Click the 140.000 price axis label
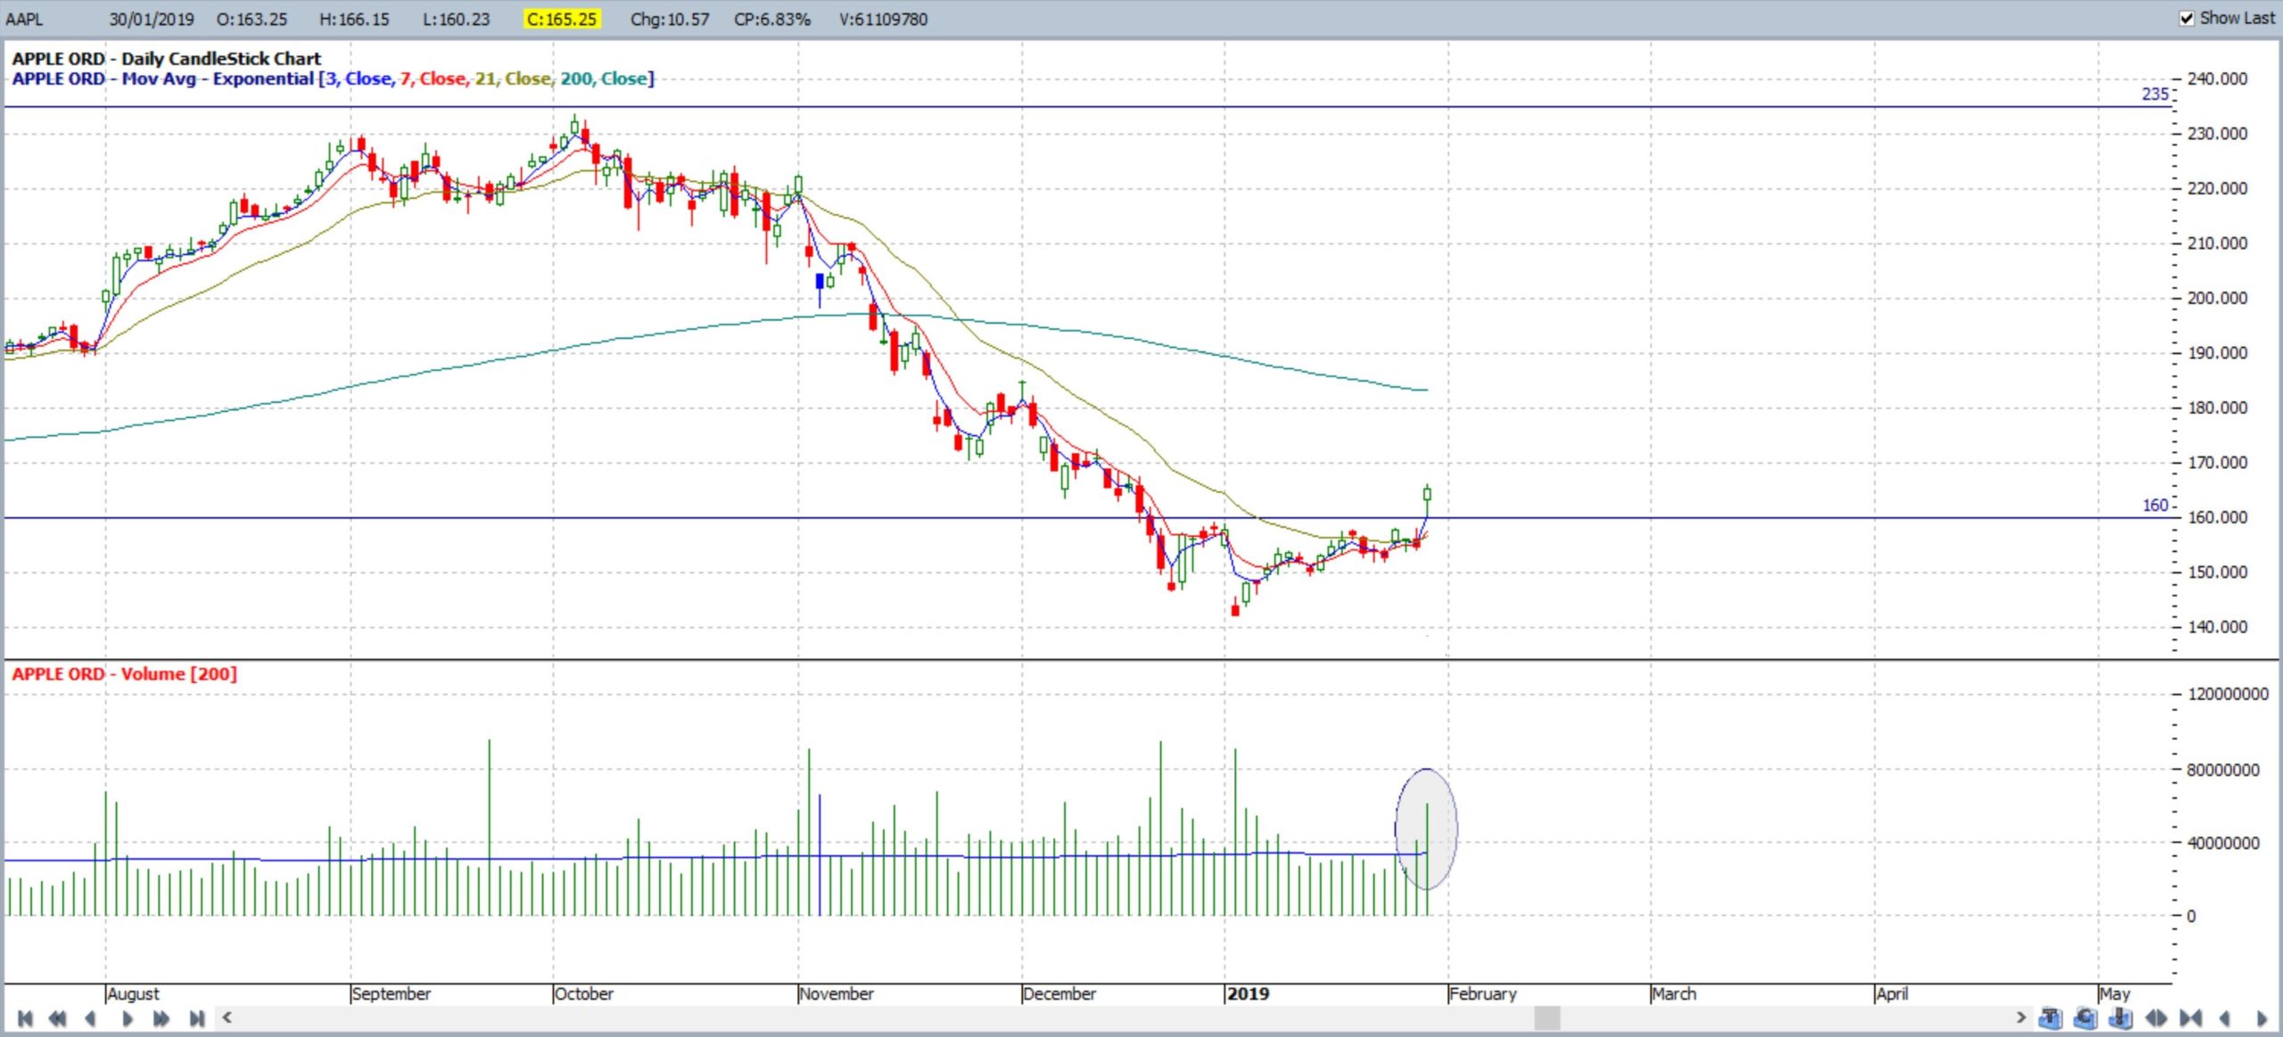Viewport: 2283px width, 1037px height. tap(2217, 627)
